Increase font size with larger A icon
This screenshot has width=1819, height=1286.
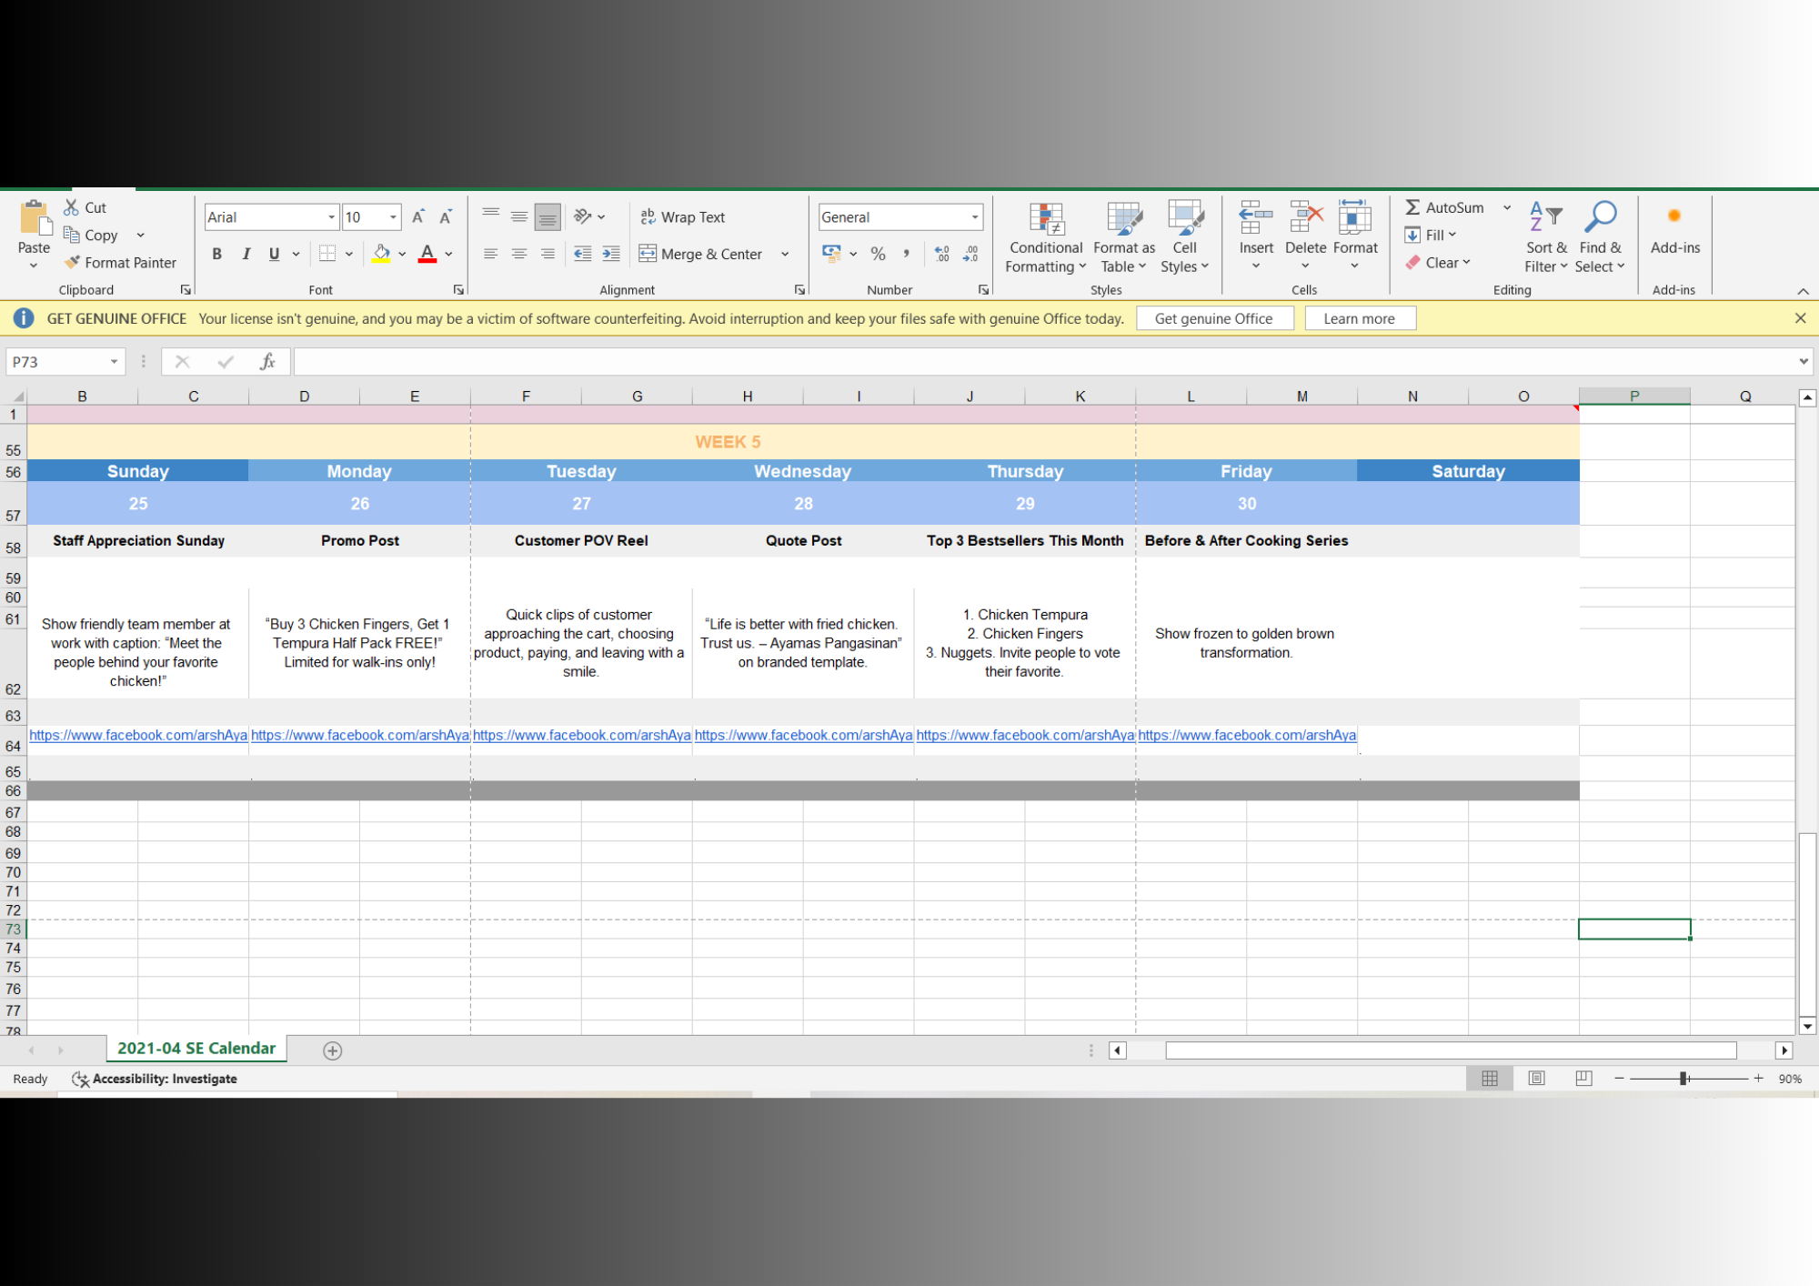point(418,216)
